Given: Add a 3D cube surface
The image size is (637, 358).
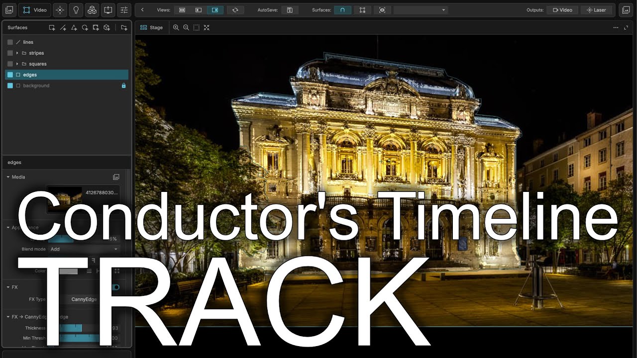Looking at the screenshot, I should (x=106, y=27).
